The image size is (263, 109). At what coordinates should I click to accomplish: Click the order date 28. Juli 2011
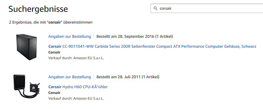pyautogui.click(x=129, y=77)
